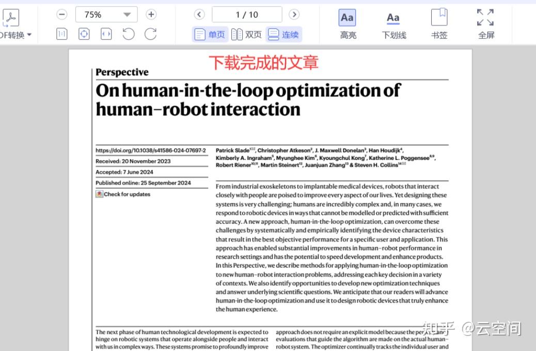536x351 pixels.
Task: Click Check for updates badge
Action: tap(123, 194)
